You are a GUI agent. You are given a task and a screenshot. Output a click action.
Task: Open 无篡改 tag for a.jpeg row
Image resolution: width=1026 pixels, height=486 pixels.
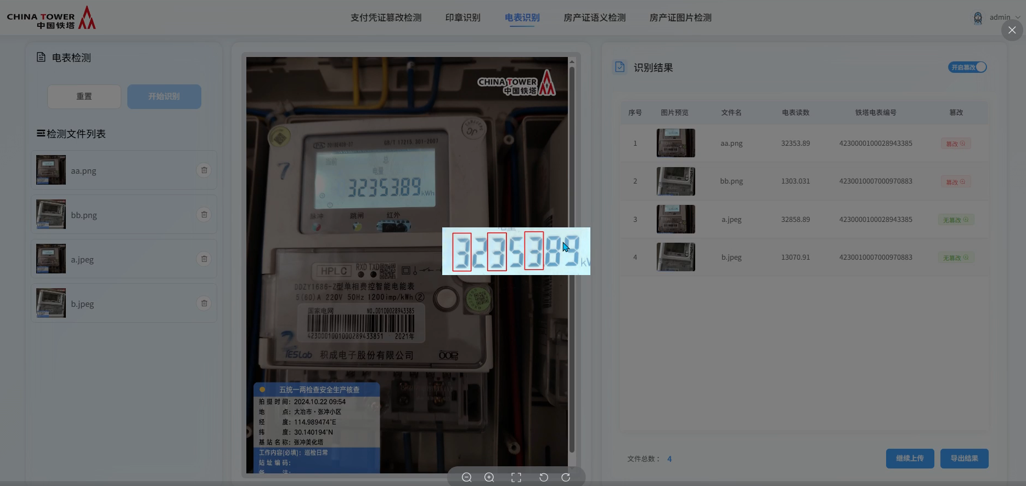(x=956, y=220)
